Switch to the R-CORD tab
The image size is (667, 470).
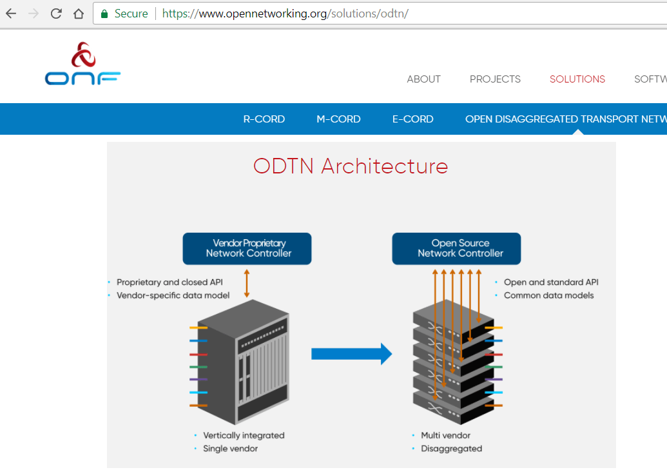(x=264, y=119)
